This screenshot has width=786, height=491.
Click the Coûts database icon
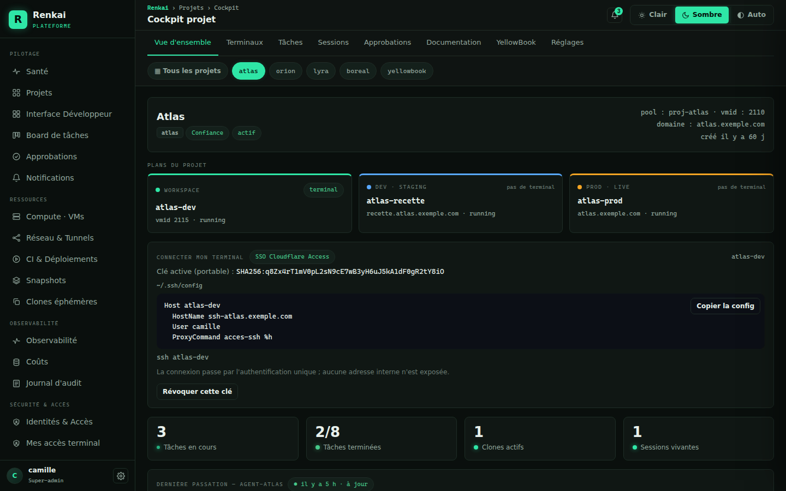16,362
